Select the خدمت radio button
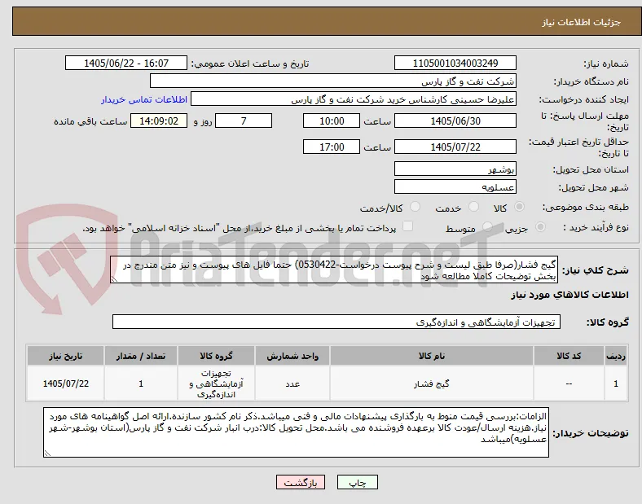Screen dimensions: 642x504 [x=473, y=207]
